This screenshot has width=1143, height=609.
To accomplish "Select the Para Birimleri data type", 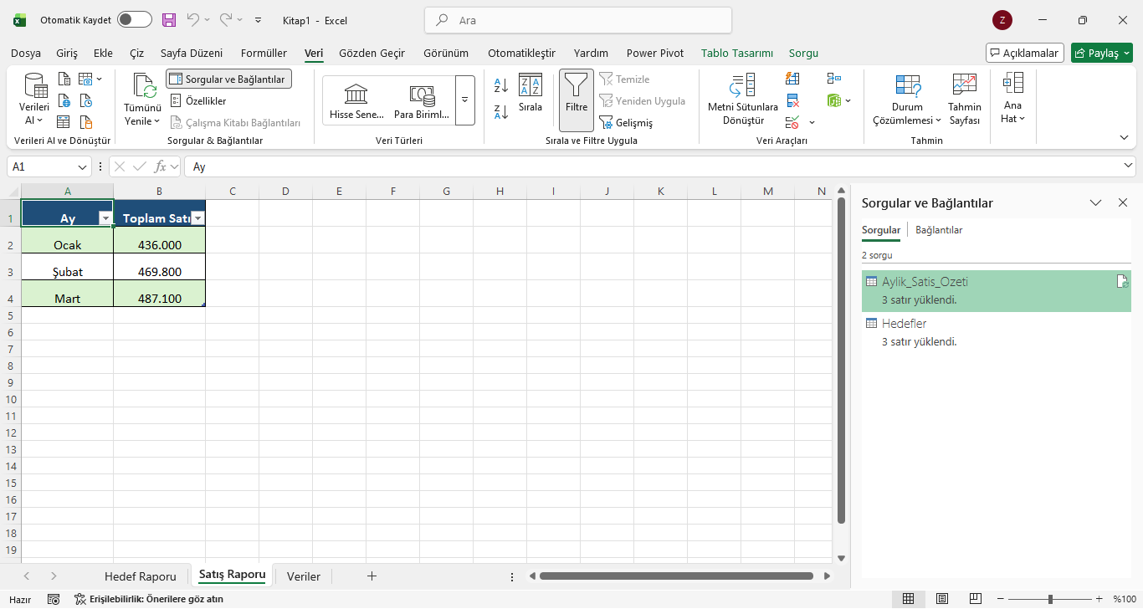I will click(x=422, y=100).
